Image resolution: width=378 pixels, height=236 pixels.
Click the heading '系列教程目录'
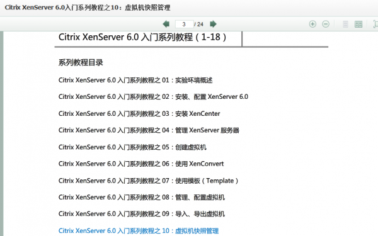point(81,62)
